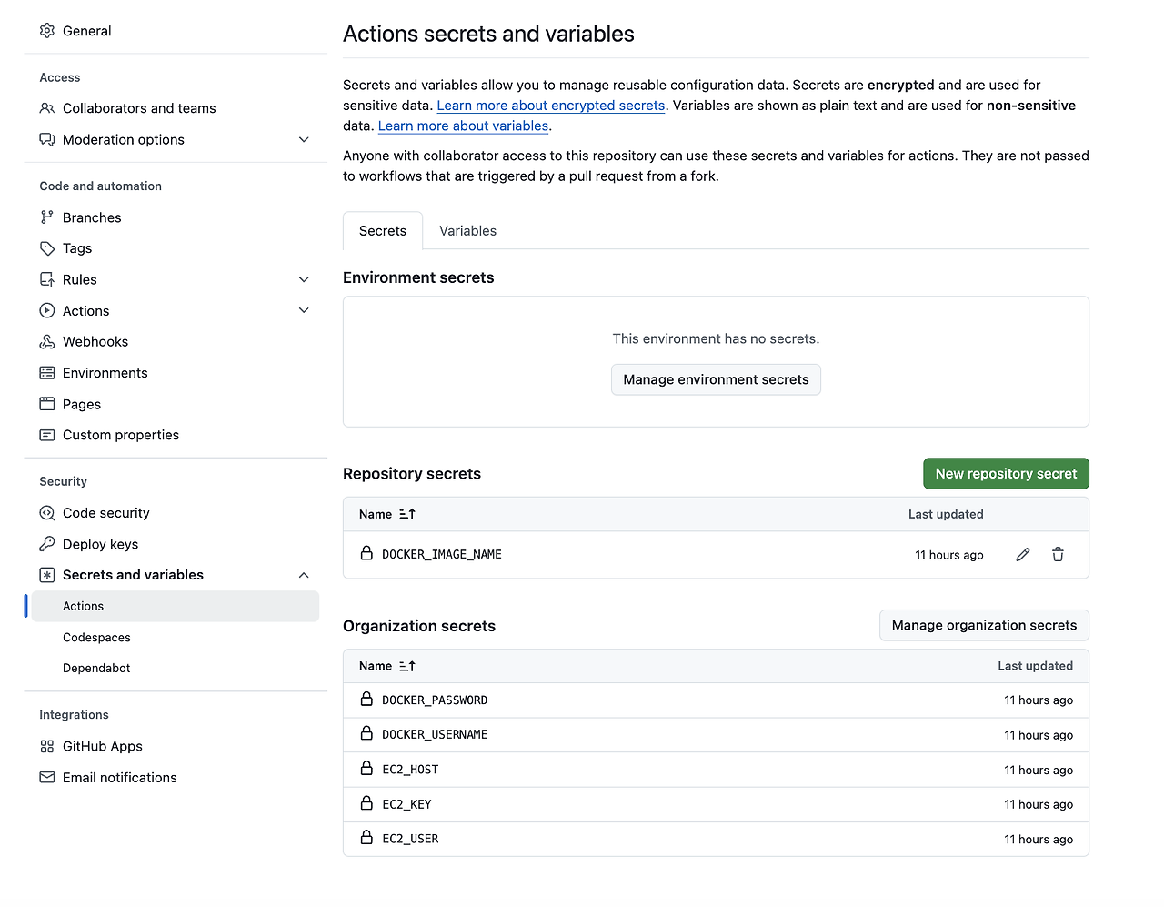
Task: Click the pencil edit icon for DOCKER_IMAGE_NAME
Action: pos(1023,555)
